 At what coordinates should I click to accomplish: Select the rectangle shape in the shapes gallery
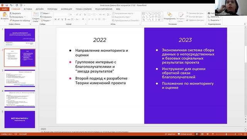pos(153,14)
